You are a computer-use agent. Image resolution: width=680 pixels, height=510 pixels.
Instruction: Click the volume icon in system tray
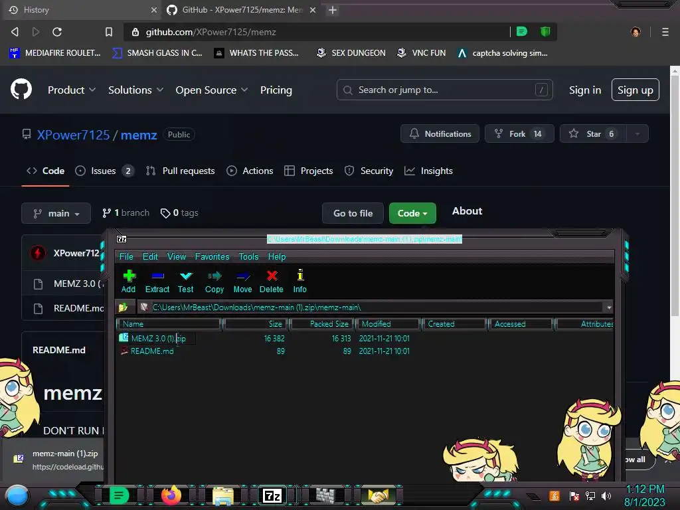606,495
